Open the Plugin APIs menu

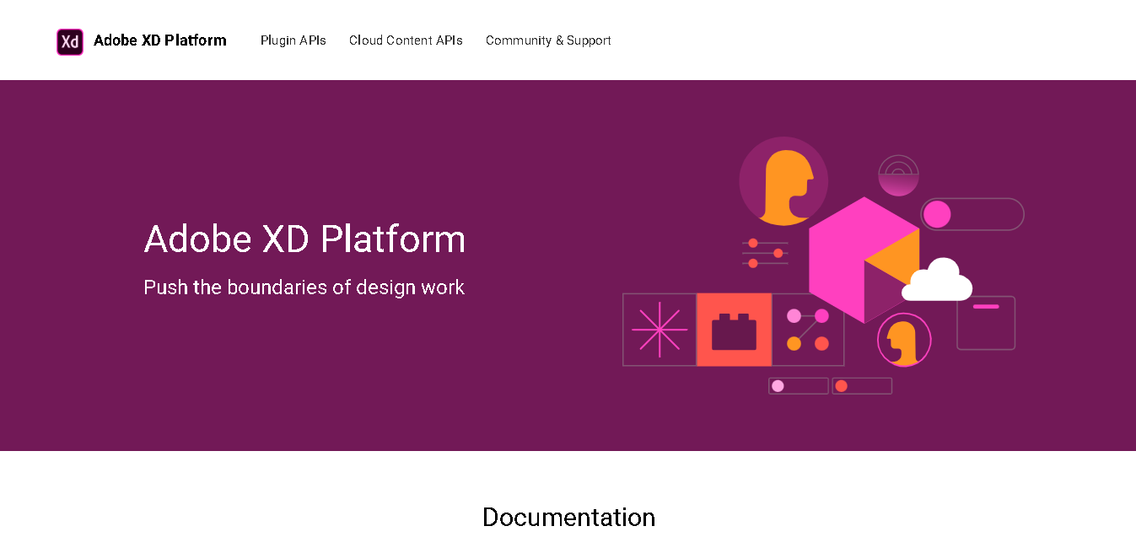pos(293,40)
